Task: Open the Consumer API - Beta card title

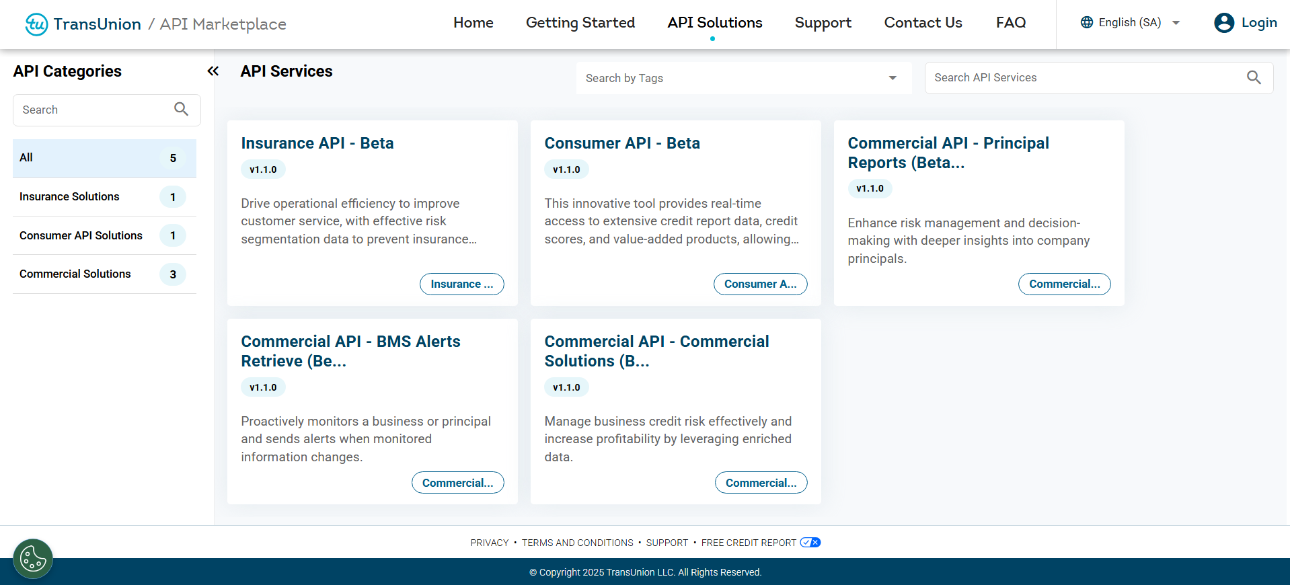Action: (622, 143)
